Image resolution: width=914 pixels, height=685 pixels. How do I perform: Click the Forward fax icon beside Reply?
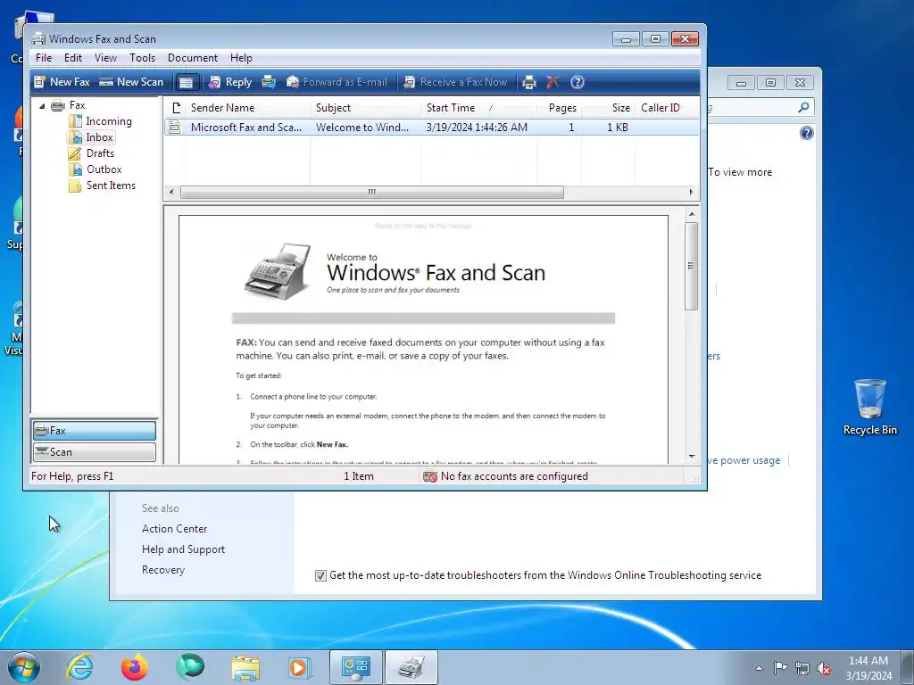point(269,82)
